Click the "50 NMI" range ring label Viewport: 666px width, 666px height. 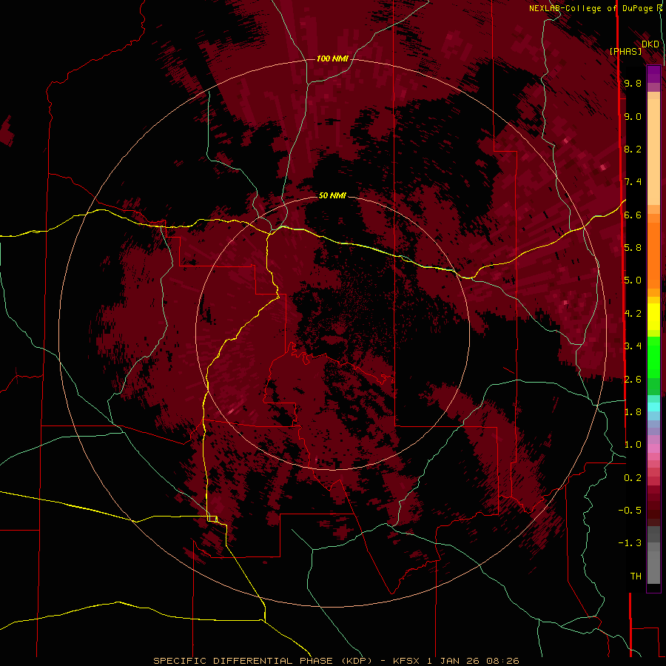point(332,195)
